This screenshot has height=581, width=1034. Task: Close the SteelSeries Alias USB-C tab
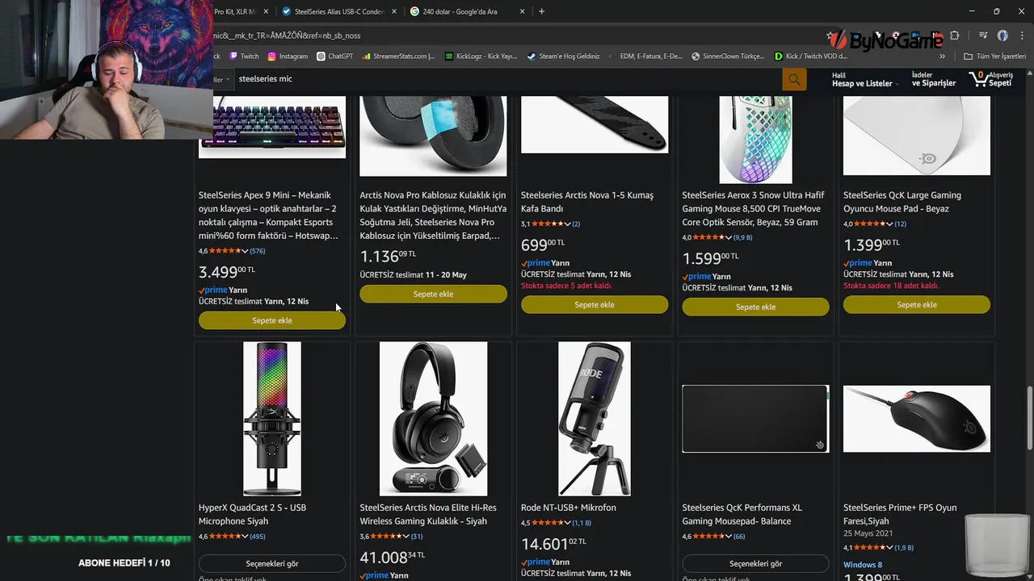[x=393, y=11]
